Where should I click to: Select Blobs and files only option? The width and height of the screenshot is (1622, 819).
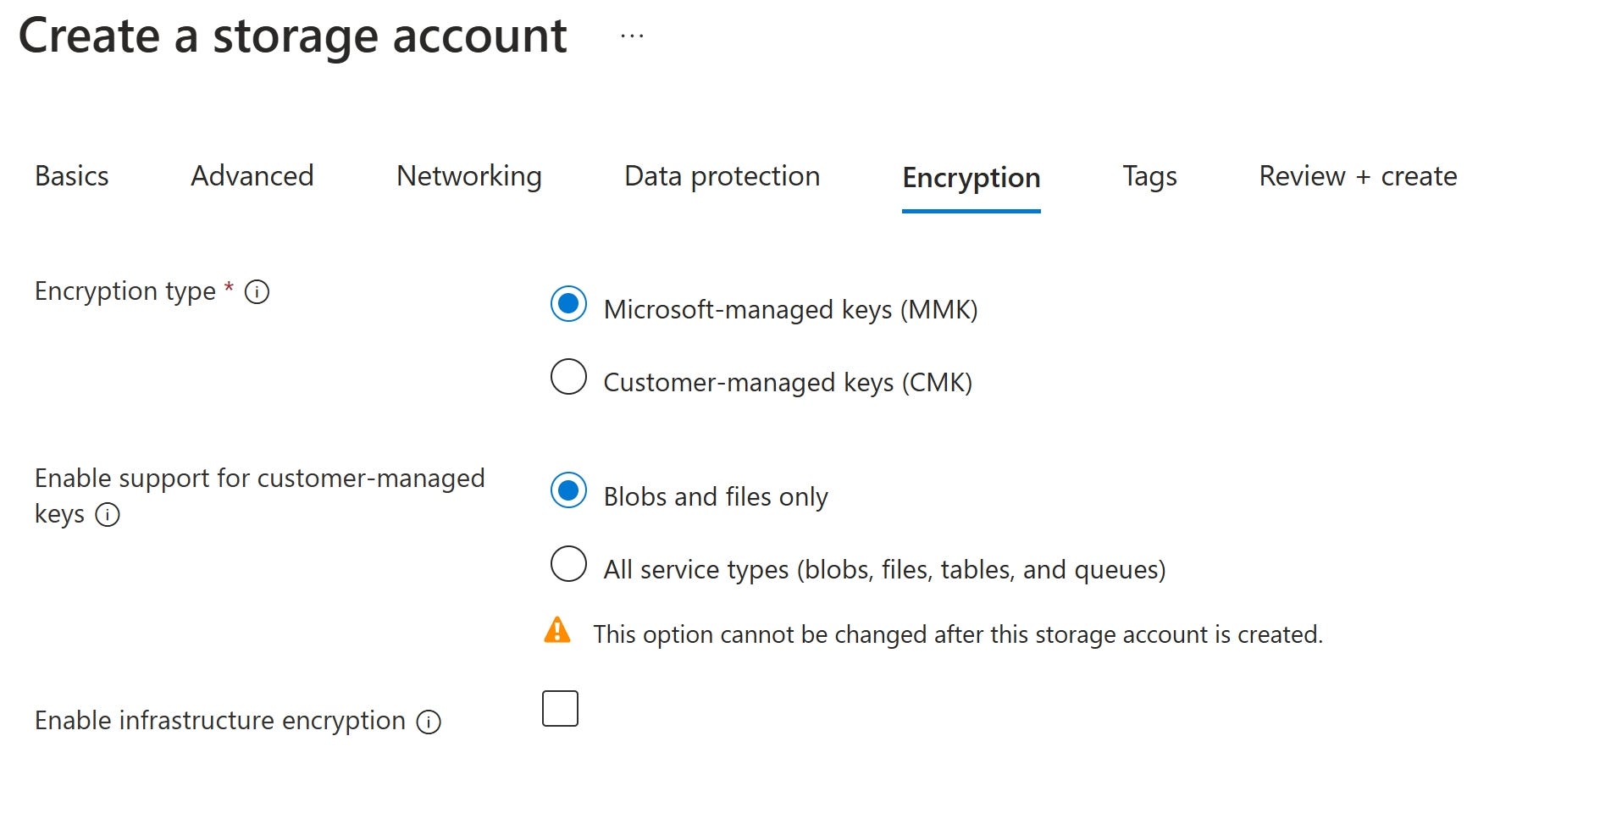pyautogui.click(x=568, y=490)
